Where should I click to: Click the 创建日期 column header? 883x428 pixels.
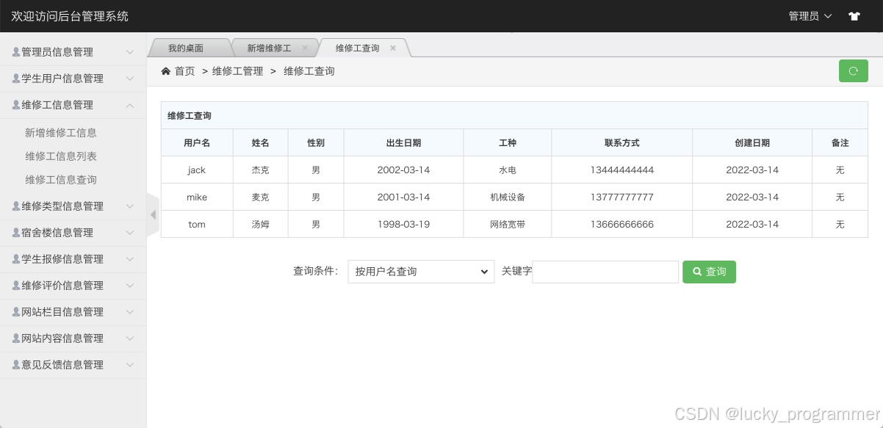(752, 143)
